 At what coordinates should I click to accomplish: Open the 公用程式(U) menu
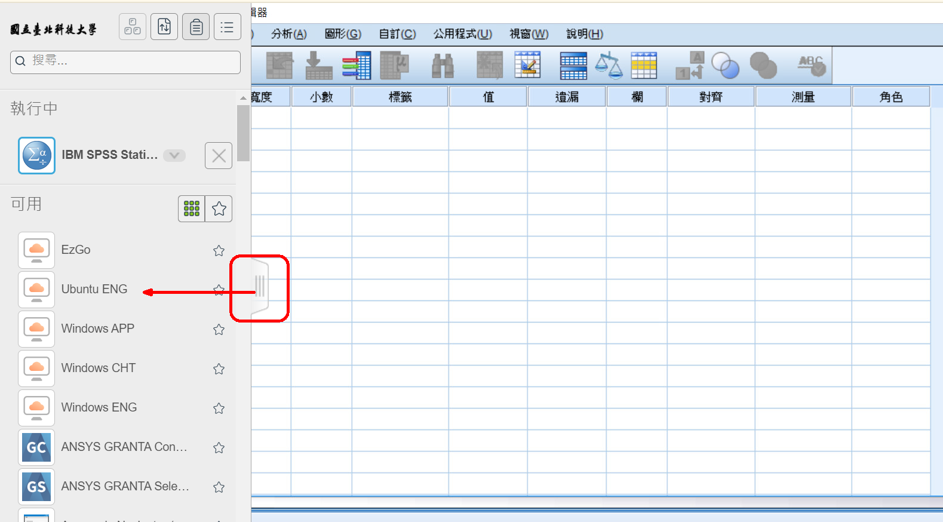click(x=462, y=34)
